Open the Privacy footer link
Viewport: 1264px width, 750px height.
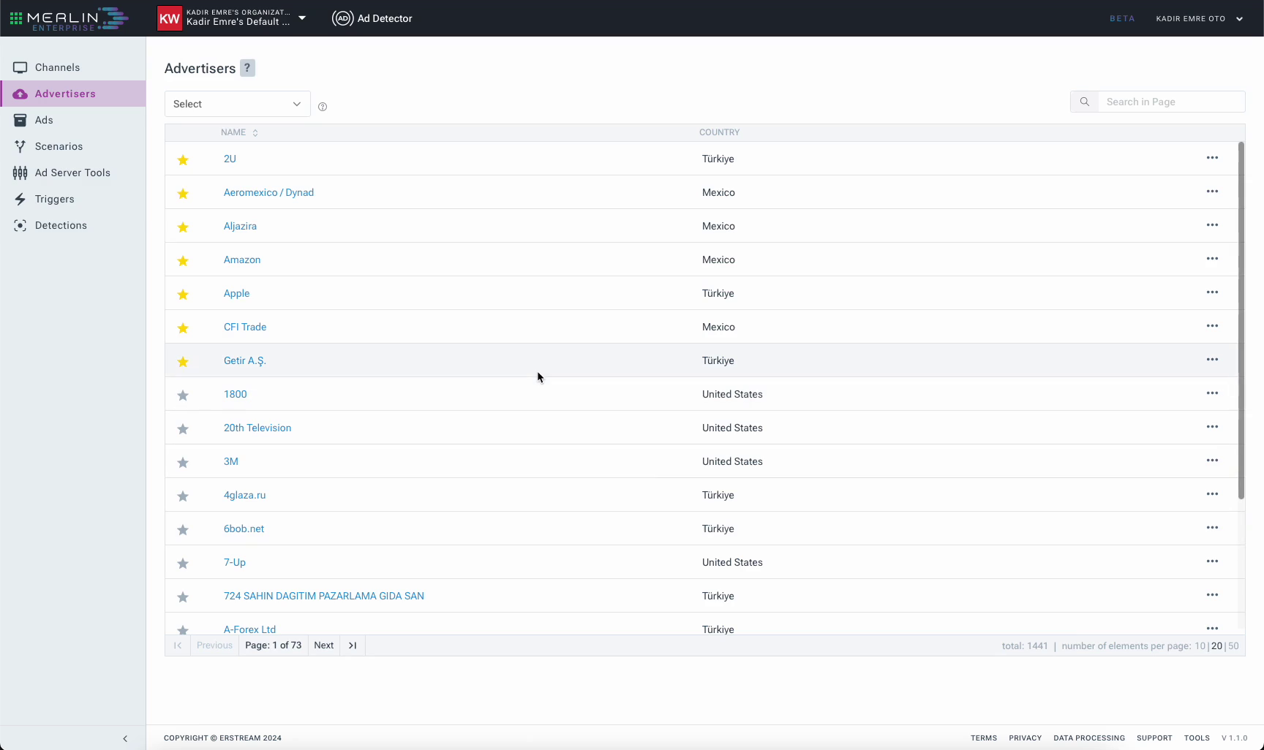click(1025, 738)
